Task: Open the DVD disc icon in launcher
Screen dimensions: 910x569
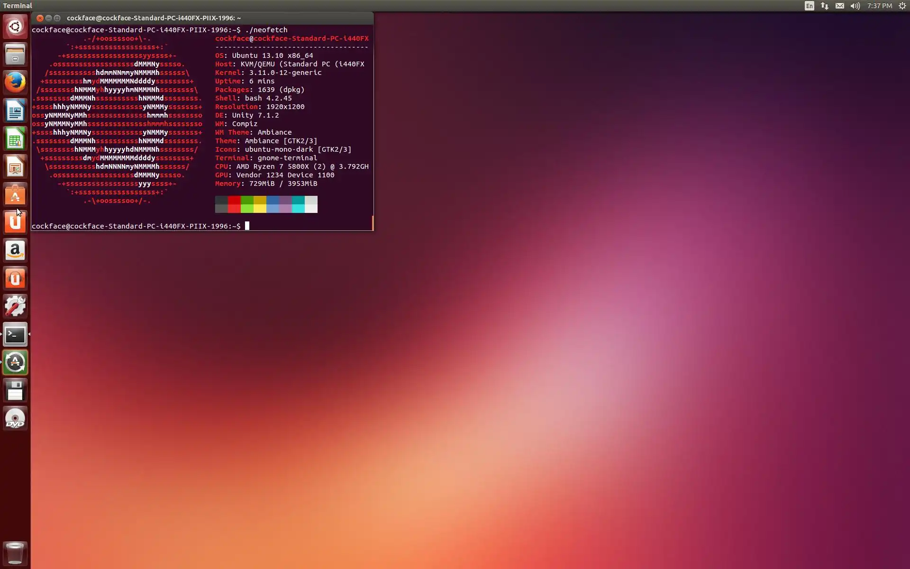Action: click(15, 419)
